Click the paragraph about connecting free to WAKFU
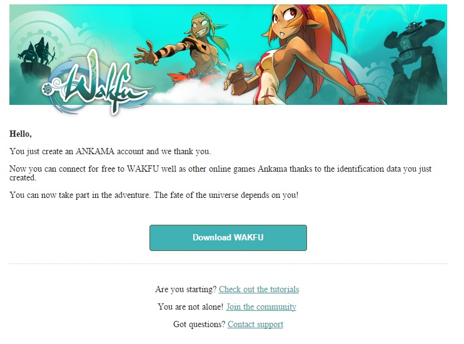This screenshot has width=464, height=344. pos(221,173)
